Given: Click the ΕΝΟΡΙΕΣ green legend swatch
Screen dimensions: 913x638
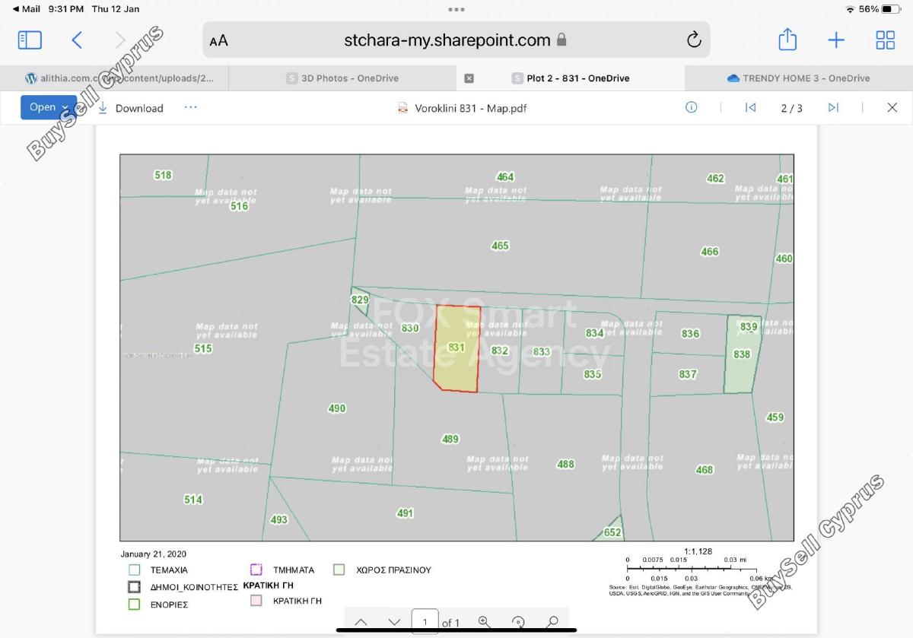Looking at the screenshot, I should (x=135, y=605).
